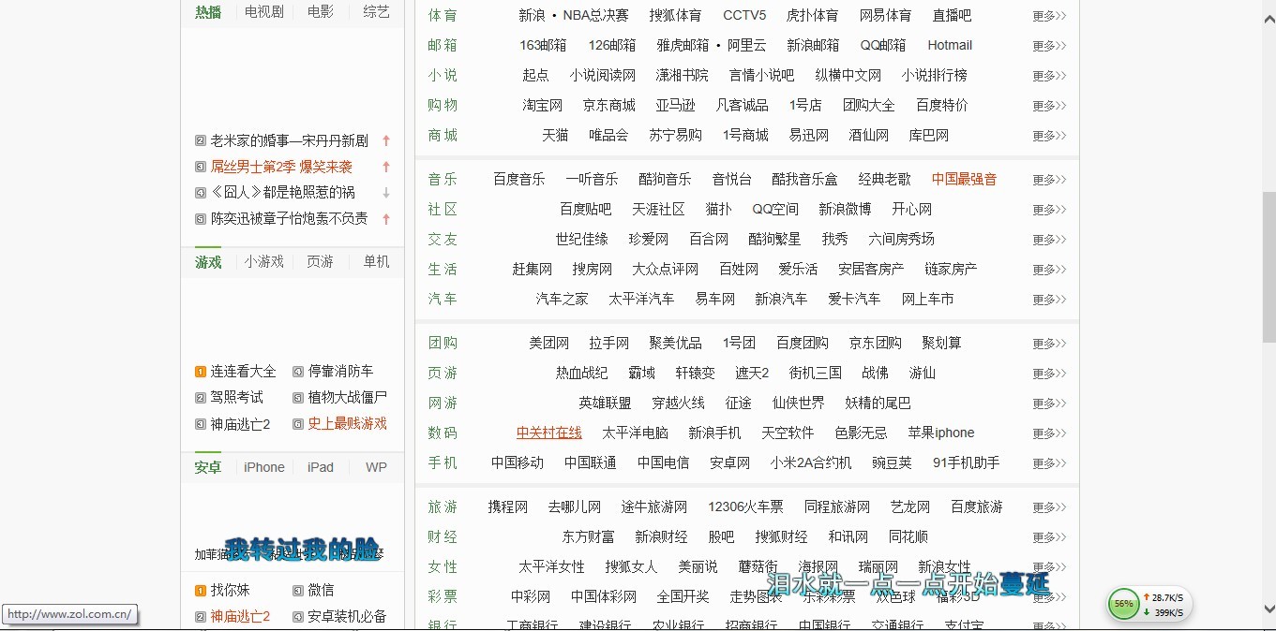Click the rank icon beside 我你妹
The height and width of the screenshot is (631, 1276).
200,591
